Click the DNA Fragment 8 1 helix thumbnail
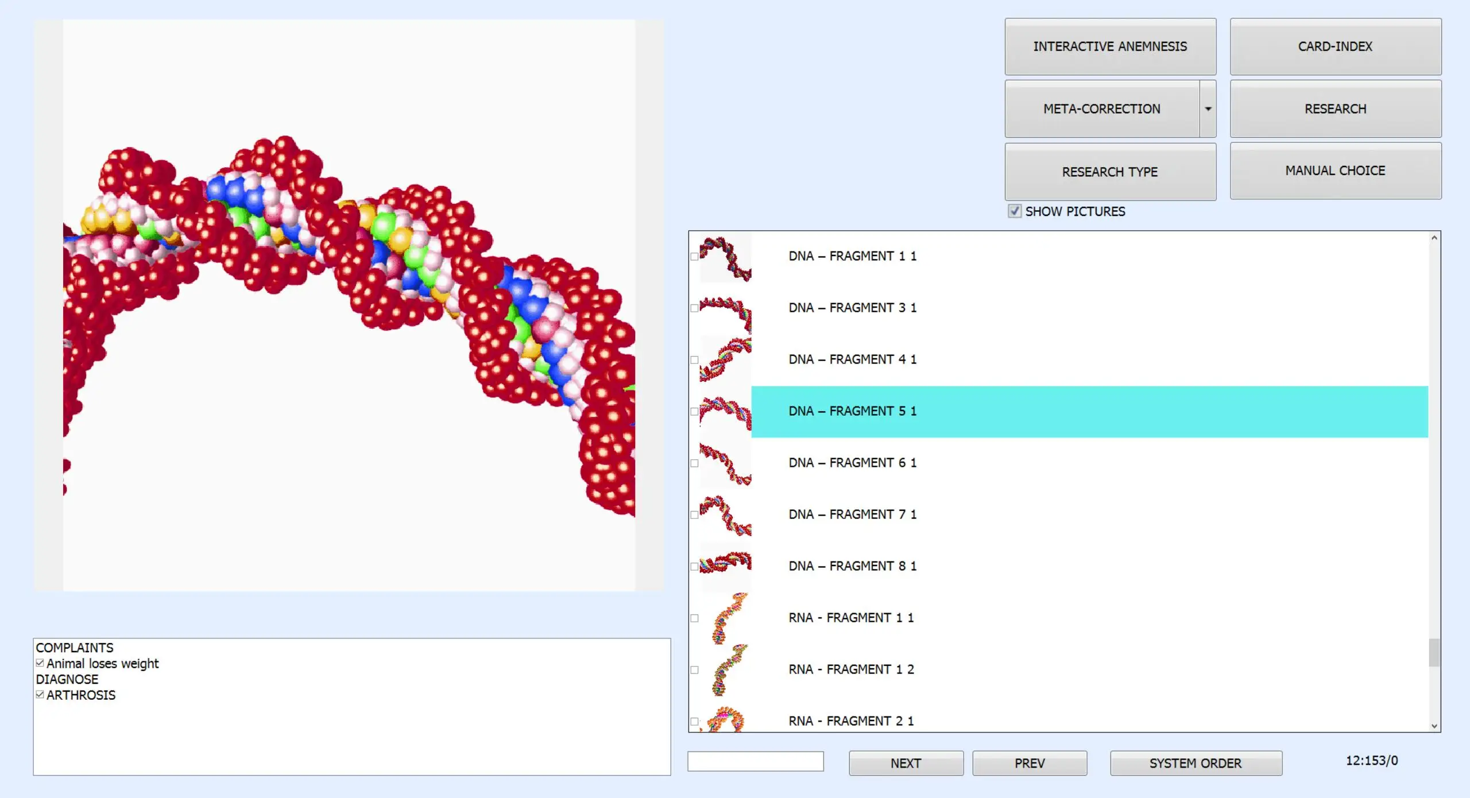 [725, 564]
